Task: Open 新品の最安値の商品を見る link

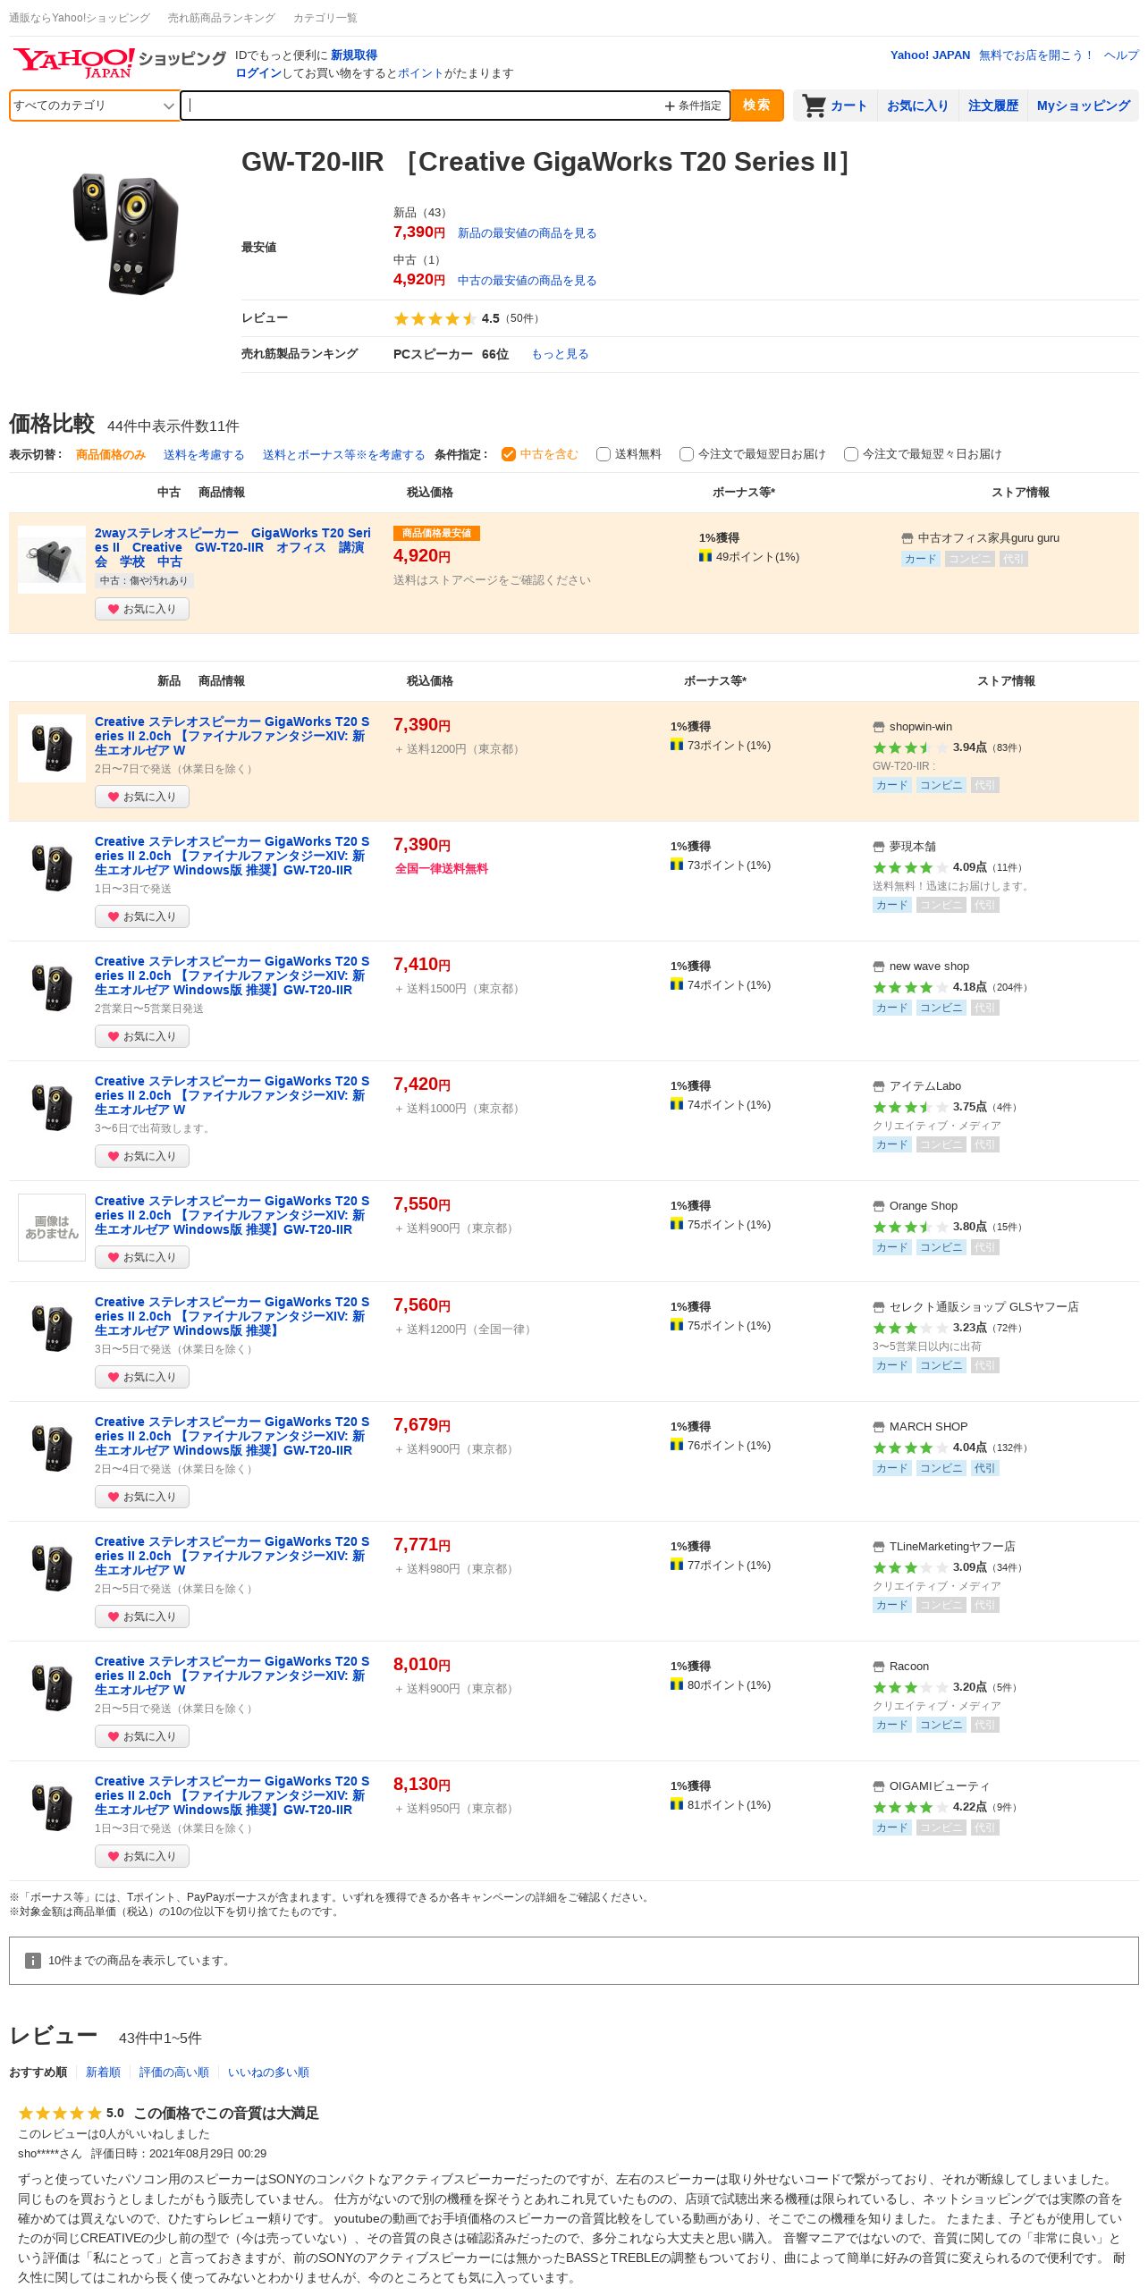Action: 527,233
